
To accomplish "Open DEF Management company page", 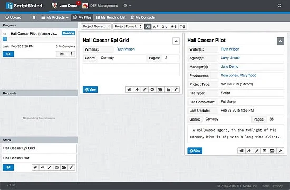I will [100, 6].
